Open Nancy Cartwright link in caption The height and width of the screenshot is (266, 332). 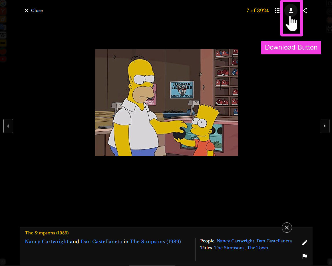click(x=47, y=242)
